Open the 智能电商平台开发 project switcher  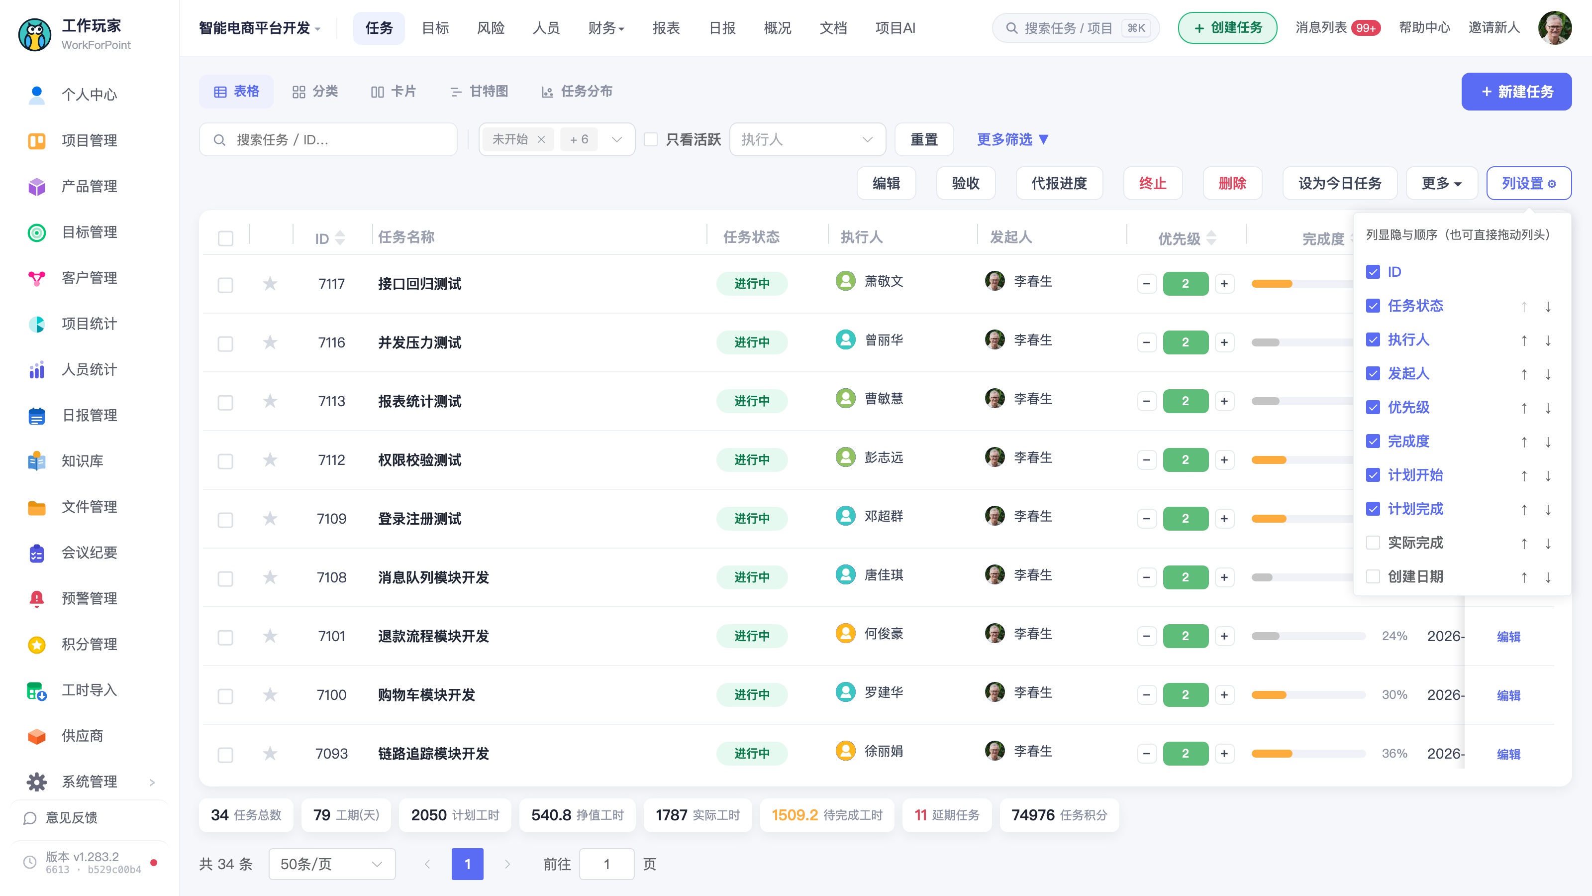click(x=260, y=28)
